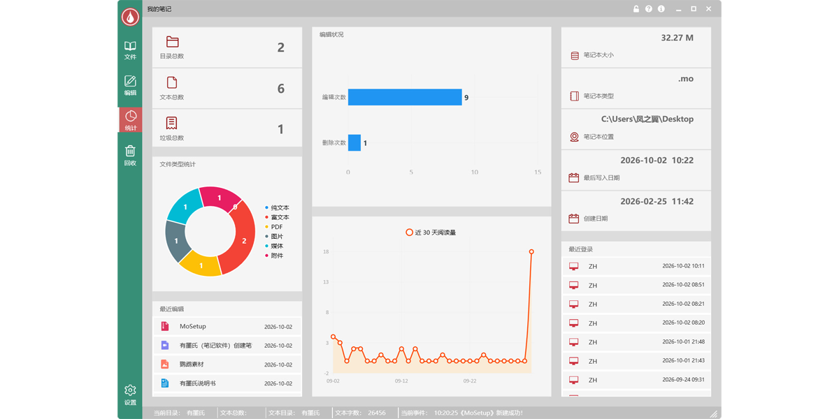
Task: Open the 文件 (Files) sidebar section
Action: pos(130,50)
